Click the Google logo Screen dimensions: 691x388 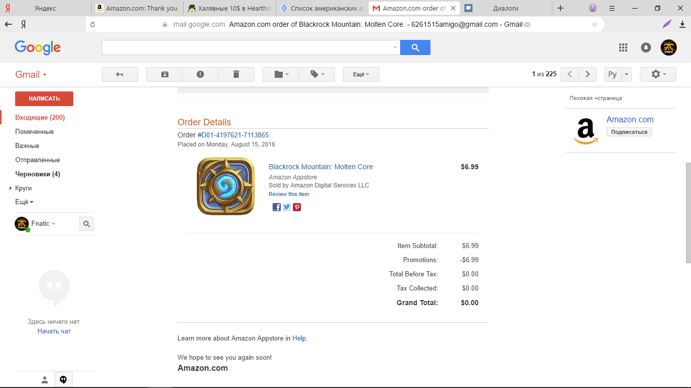[x=37, y=47]
